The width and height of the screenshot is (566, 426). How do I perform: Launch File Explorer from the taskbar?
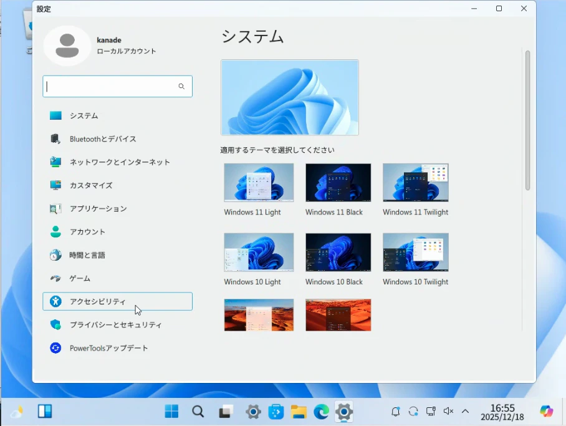pyautogui.click(x=299, y=412)
